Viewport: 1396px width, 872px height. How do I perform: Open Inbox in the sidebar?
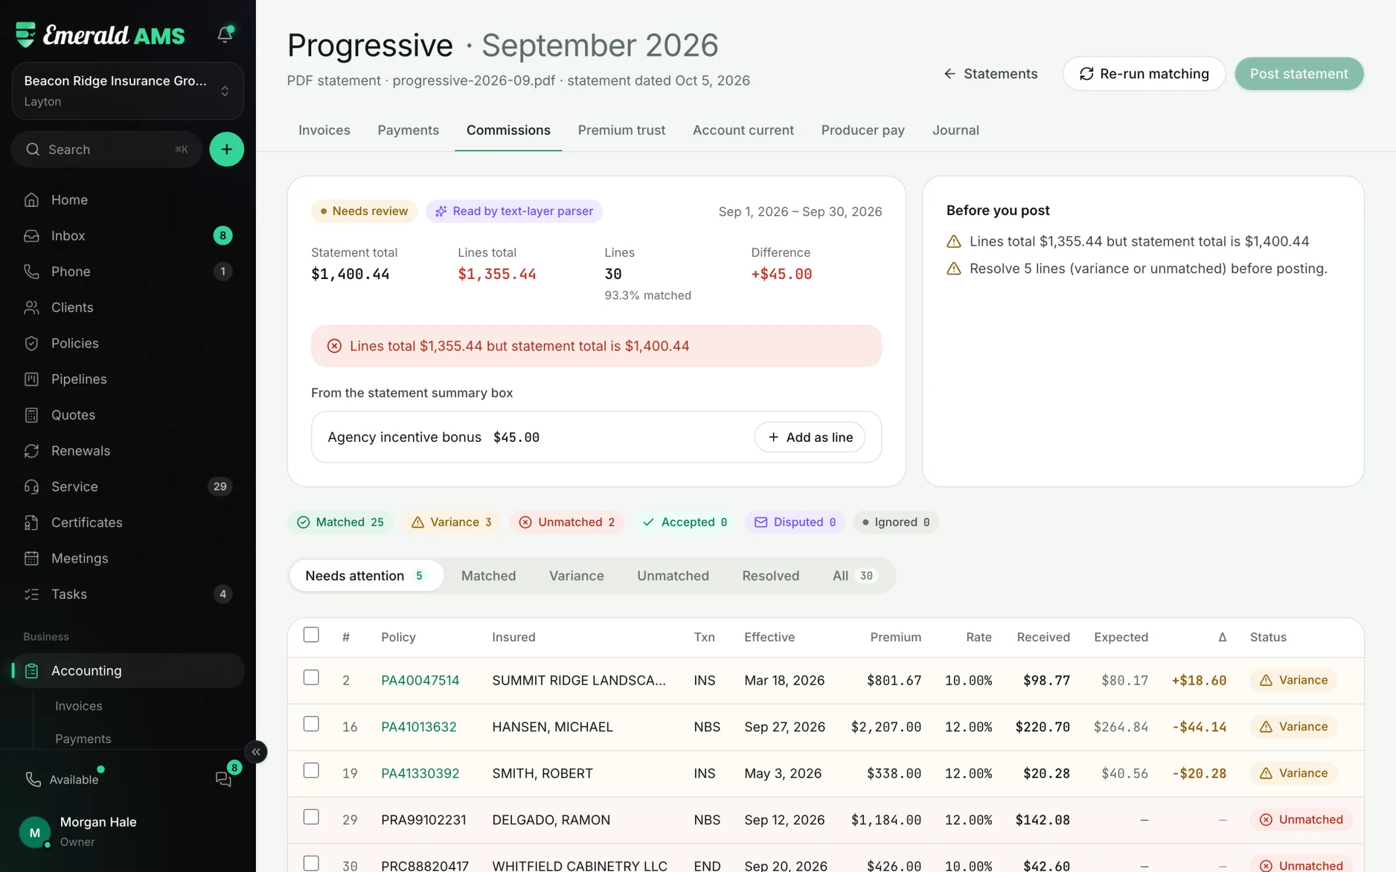127,235
